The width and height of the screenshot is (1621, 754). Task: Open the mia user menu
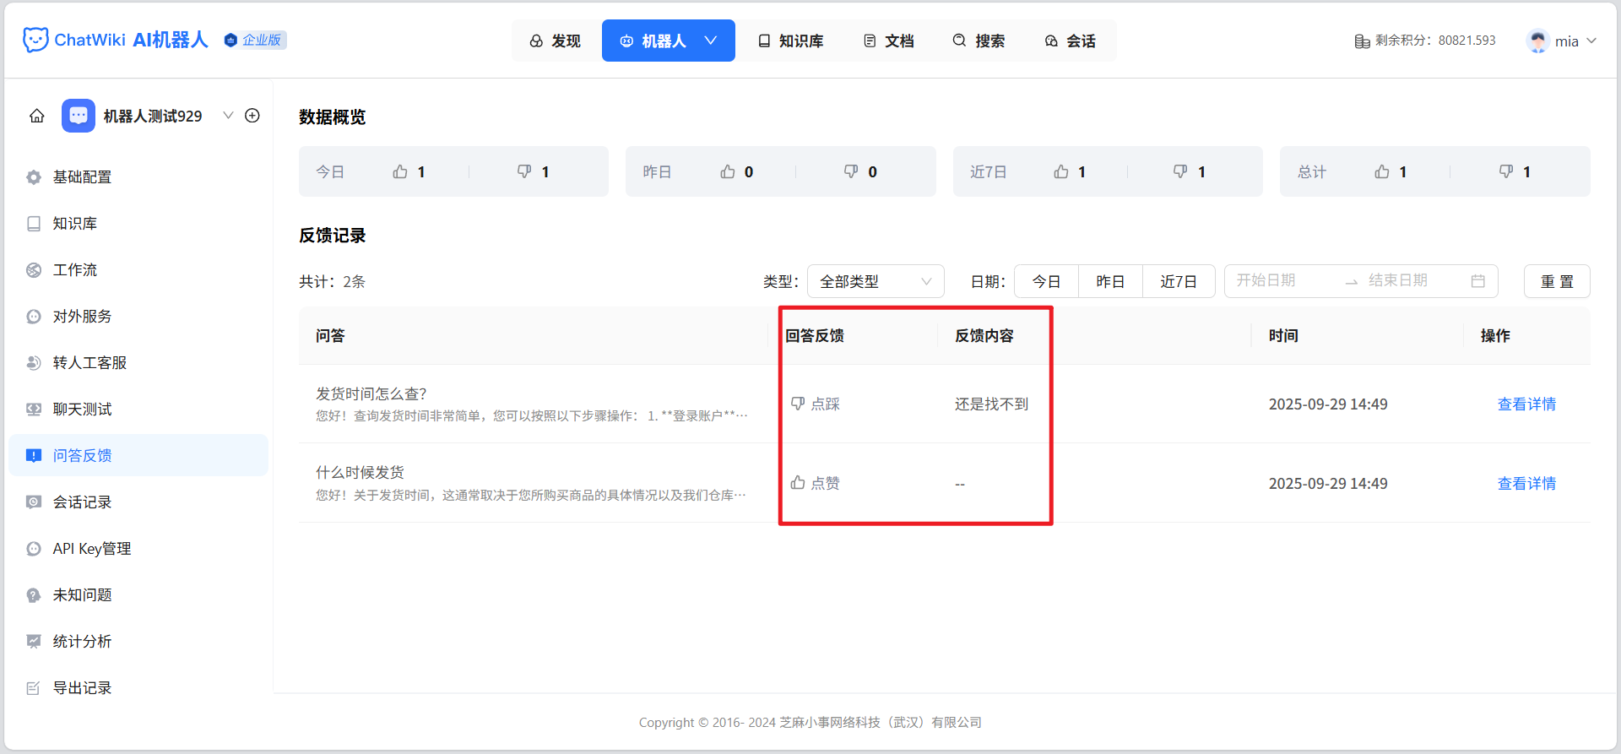click(1563, 41)
